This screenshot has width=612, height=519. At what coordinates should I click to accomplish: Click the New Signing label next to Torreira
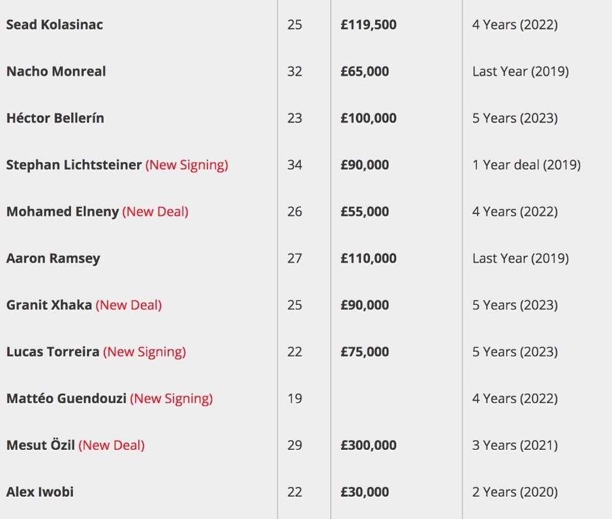click(x=144, y=352)
